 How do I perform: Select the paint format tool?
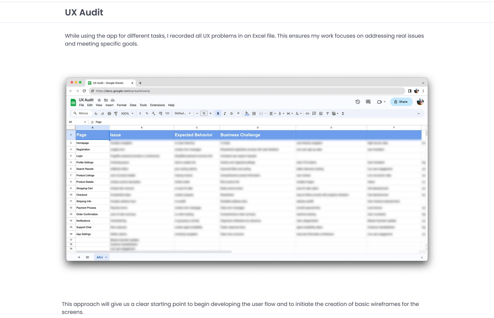coord(116,114)
